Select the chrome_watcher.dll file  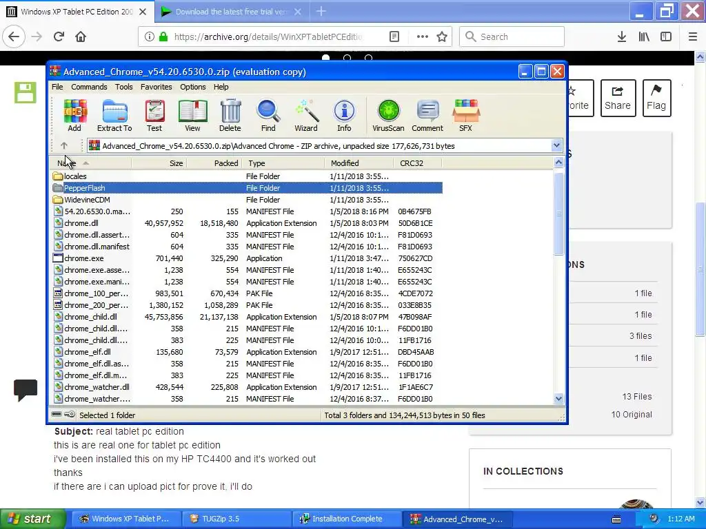click(x=97, y=387)
